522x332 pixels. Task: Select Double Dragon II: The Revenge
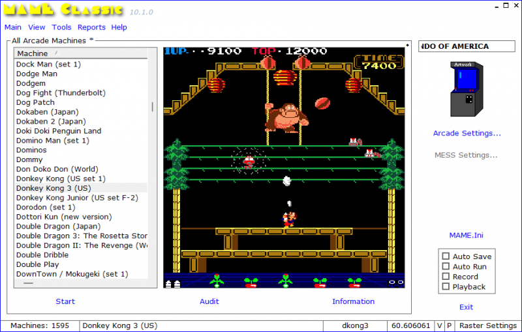click(x=82, y=245)
